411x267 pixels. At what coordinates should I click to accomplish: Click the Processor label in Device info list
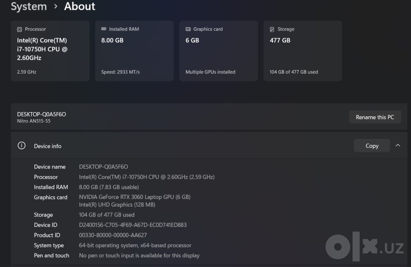tap(46, 177)
